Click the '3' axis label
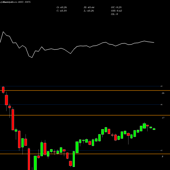The width and height of the screenshot is (170, 170). [x=163, y=156]
